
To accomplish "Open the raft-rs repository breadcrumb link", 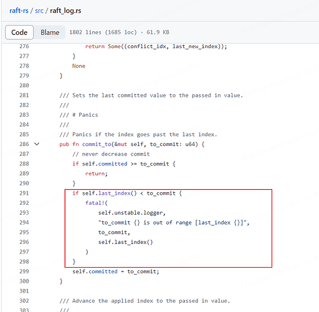I will pyautogui.click(x=19, y=11).
